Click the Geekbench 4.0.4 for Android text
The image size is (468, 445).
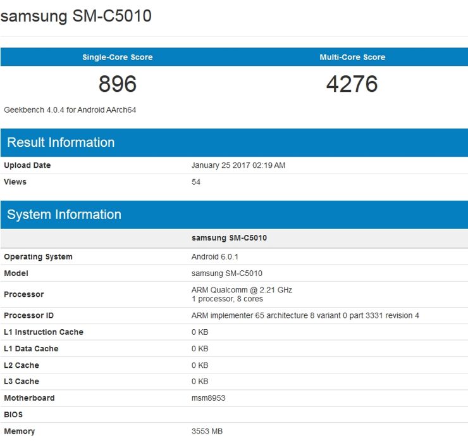coord(70,110)
